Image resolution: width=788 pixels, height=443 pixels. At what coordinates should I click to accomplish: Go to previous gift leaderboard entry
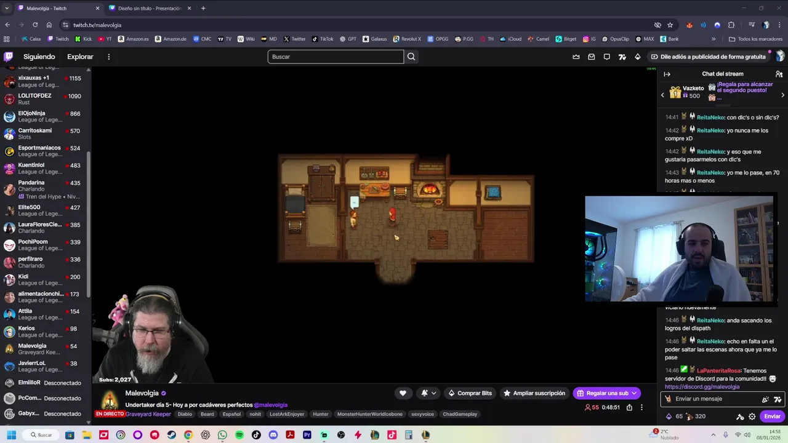[662, 95]
